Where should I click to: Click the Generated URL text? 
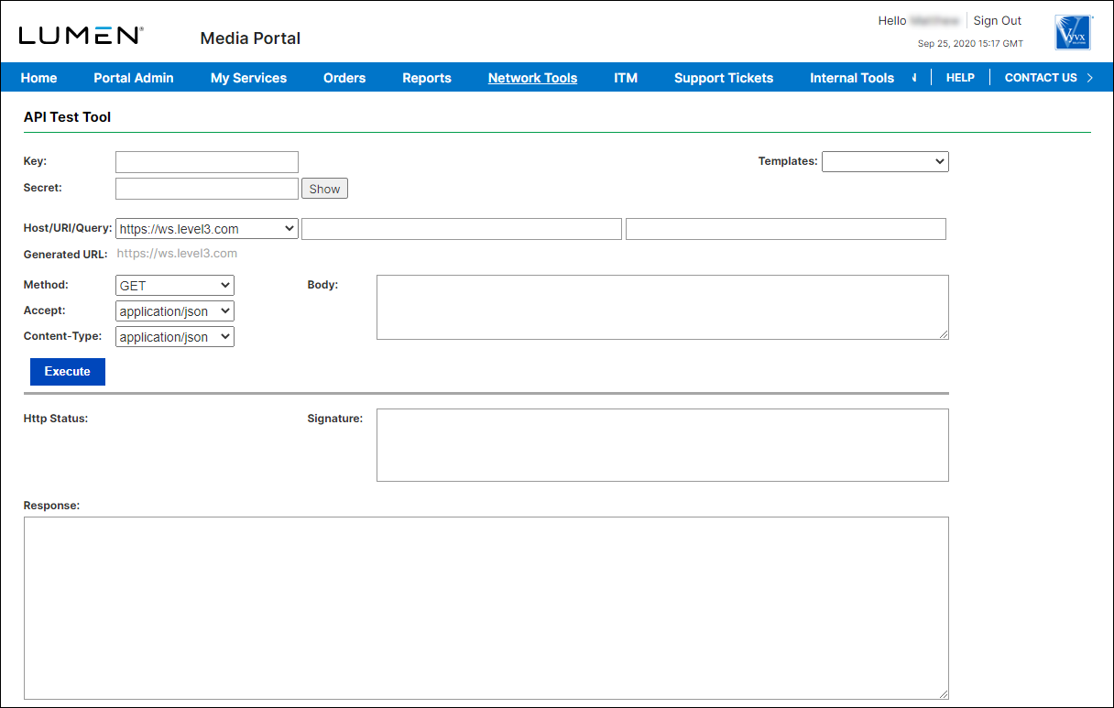[177, 254]
